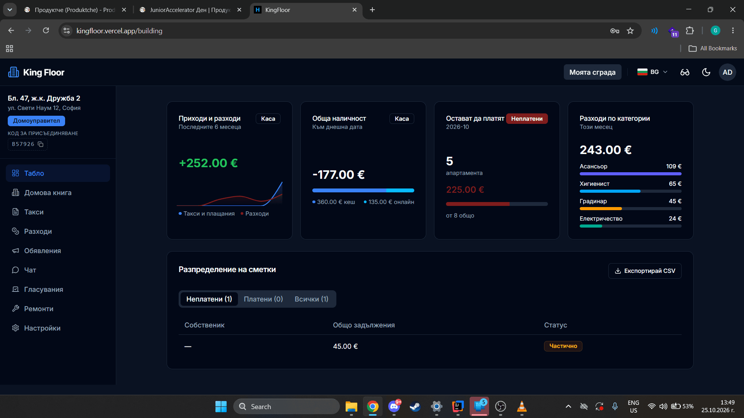The height and width of the screenshot is (418, 744).
Task: Click the unpaid apartments red progress bar
Action: tap(497, 204)
